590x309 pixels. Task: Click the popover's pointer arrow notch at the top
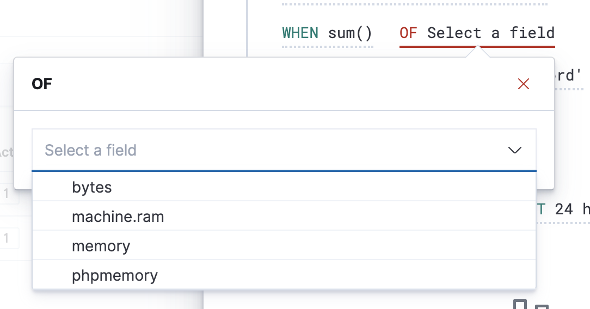tap(478, 52)
